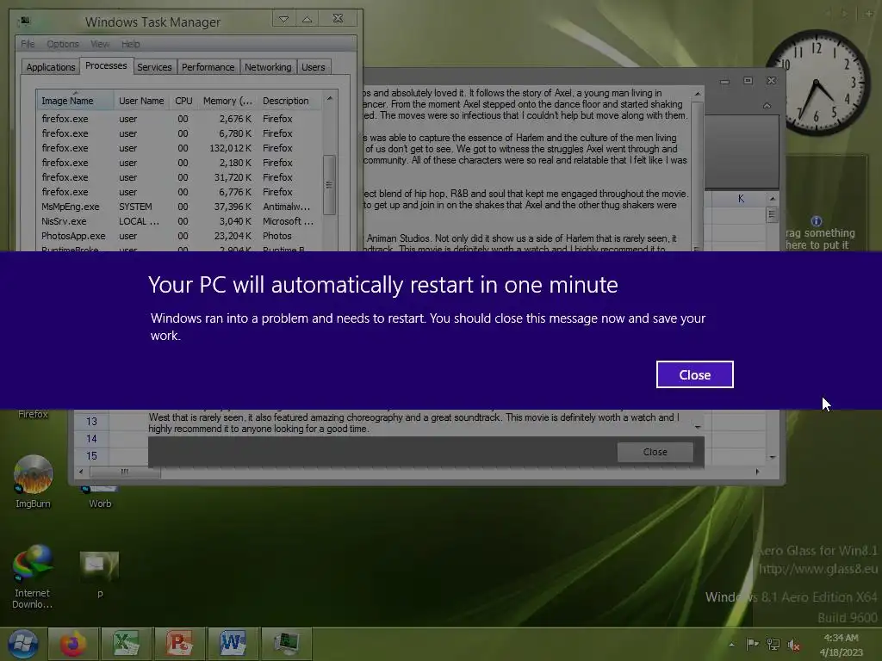
Task: Switch to the Applications tab in Task Manager
Action: pos(51,67)
